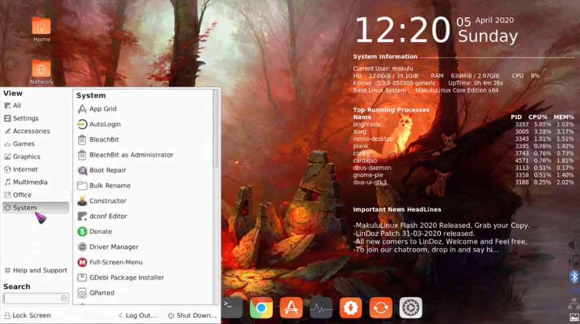Select the Internet category

tap(35, 169)
